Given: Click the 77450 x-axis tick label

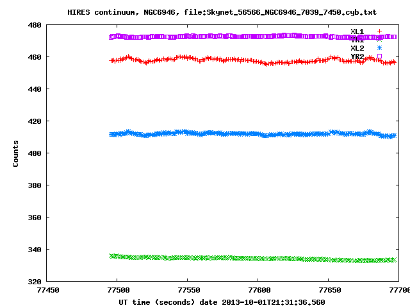Looking at the screenshot, I should [x=48, y=290].
